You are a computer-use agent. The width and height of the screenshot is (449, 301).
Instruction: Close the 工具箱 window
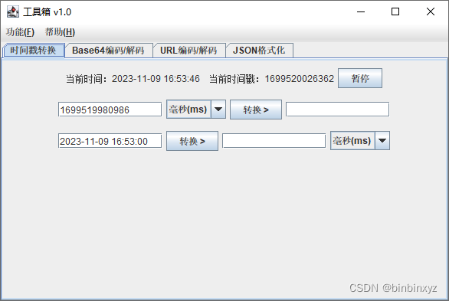point(431,11)
